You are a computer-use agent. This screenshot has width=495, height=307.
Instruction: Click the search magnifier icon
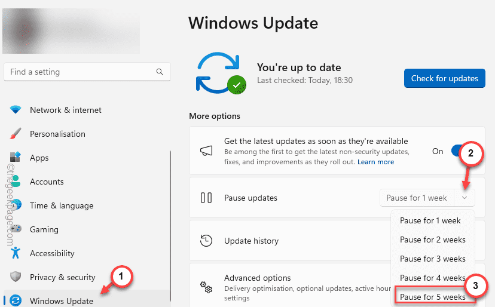160,72
